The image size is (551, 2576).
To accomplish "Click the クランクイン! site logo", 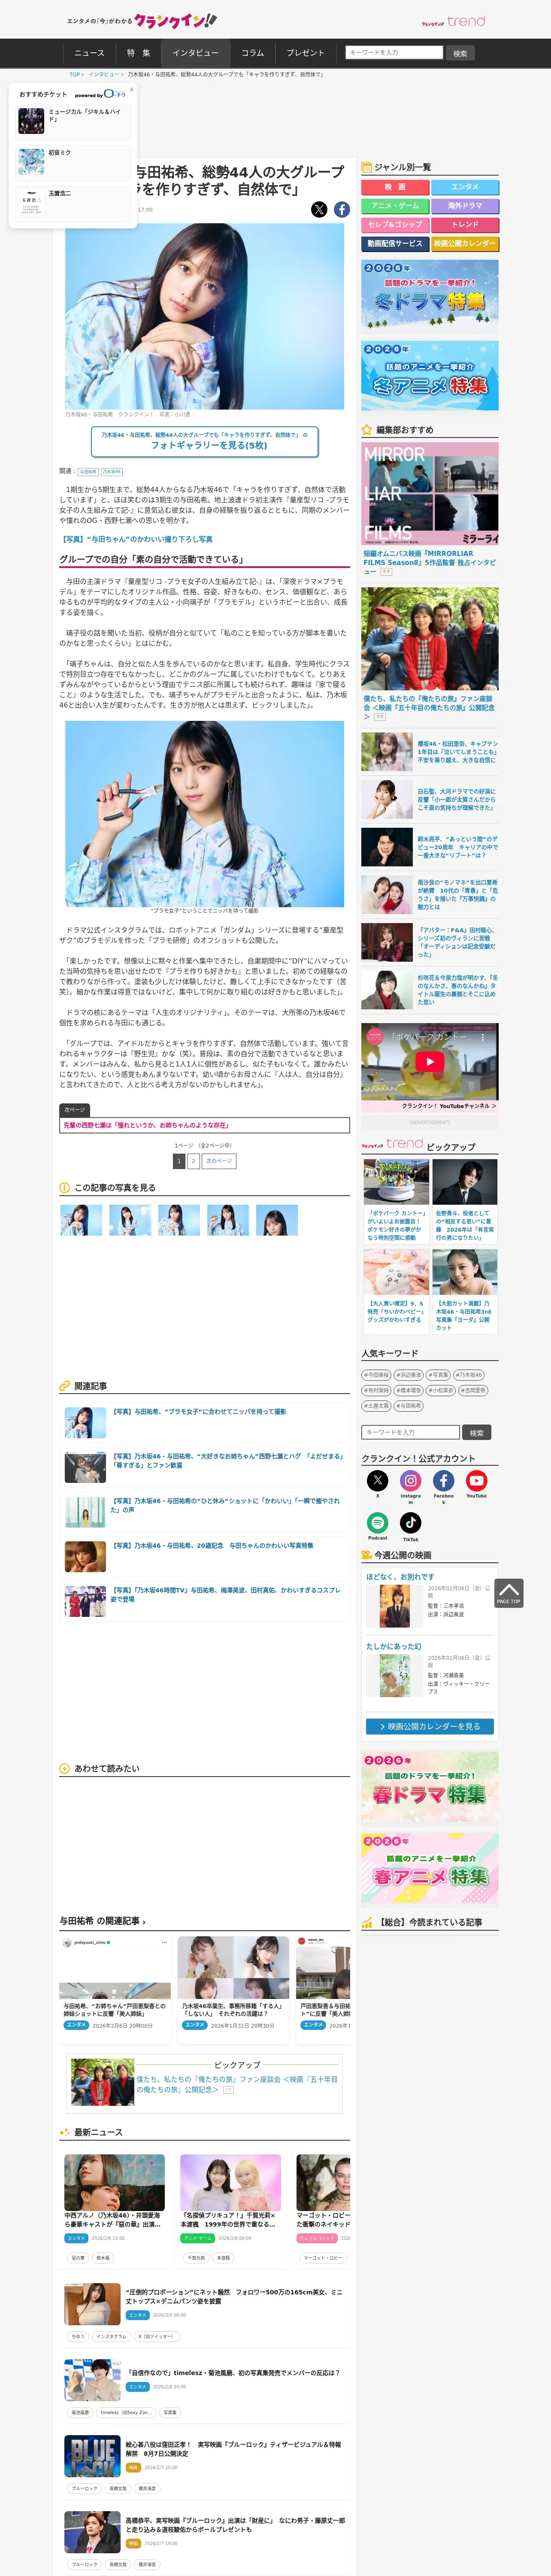I will pyautogui.click(x=176, y=20).
